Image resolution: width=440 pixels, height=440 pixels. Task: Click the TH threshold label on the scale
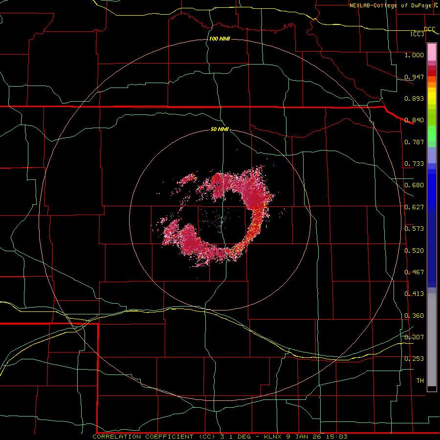tap(420, 381)
